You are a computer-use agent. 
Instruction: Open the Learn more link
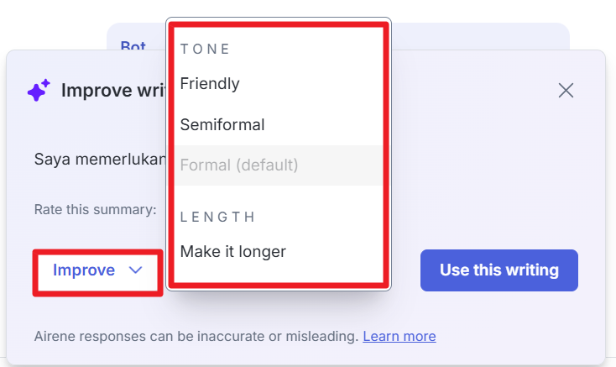coord(399,337)
